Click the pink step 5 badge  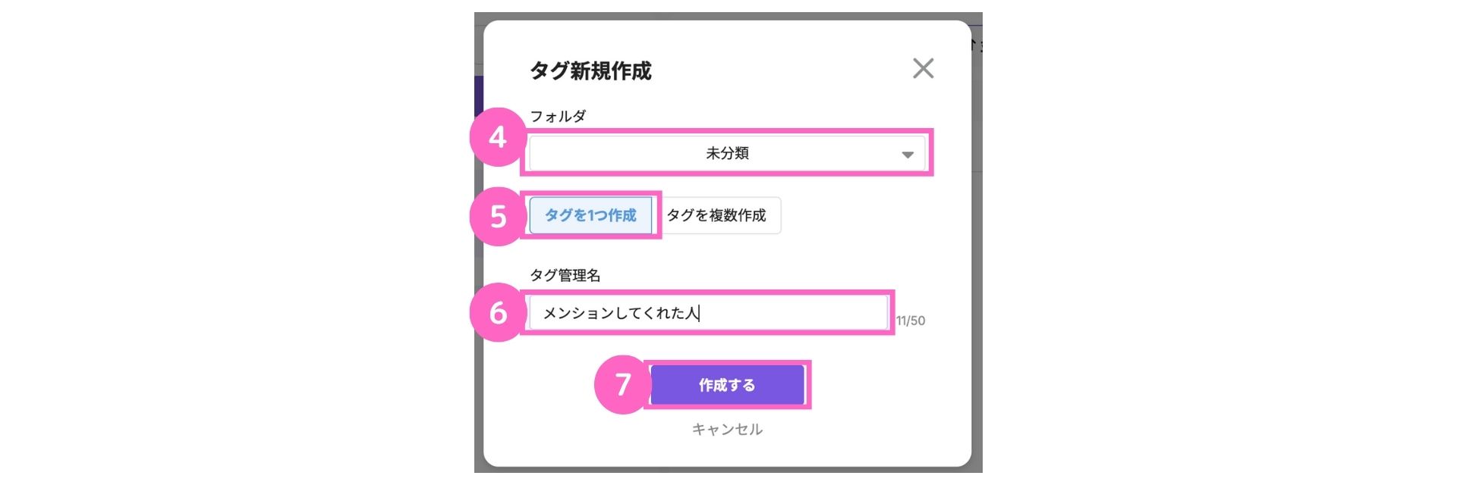[x=498, y=217]
